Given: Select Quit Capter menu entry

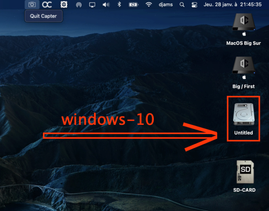Looking at the screenshot, I should point(44,16).
